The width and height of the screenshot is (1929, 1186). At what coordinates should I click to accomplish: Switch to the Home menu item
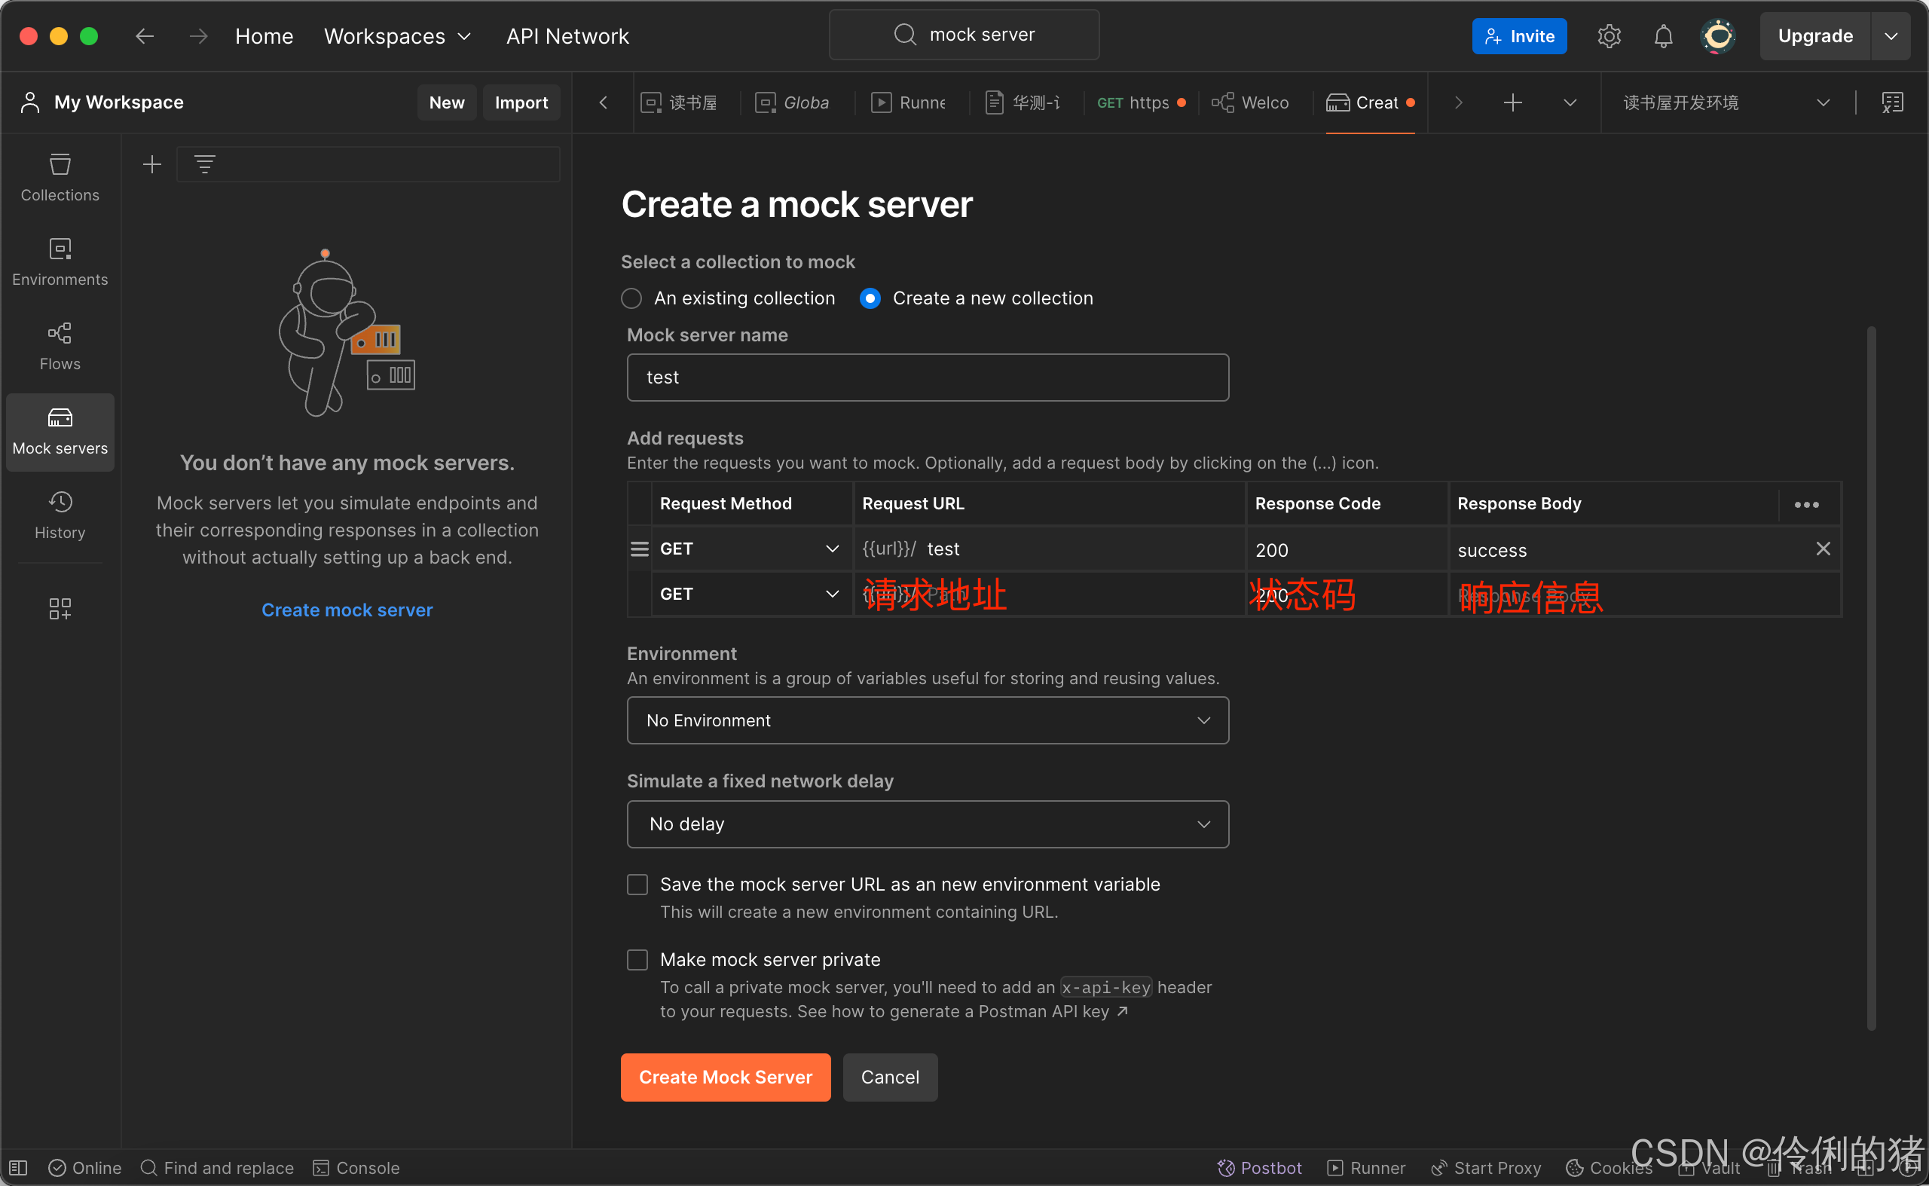(264, 36)
